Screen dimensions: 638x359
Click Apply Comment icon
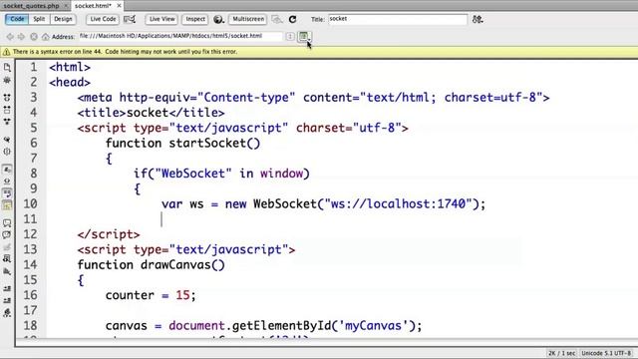coord(7,223)
